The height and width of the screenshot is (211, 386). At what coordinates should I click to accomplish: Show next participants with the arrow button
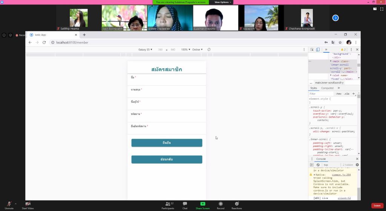point(335,18)
